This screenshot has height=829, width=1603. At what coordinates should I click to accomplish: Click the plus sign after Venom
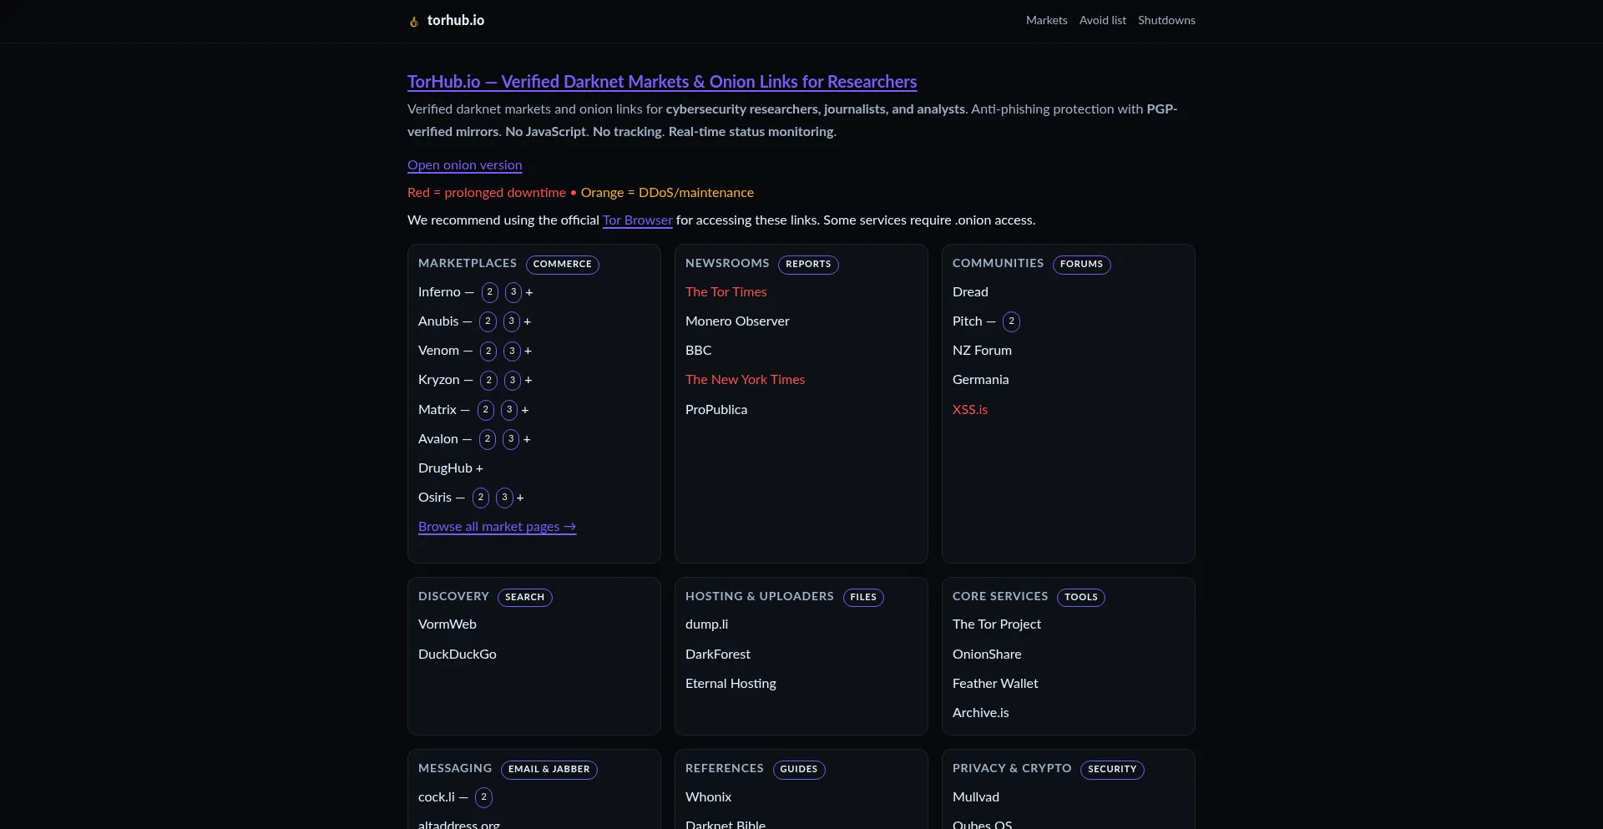(x=528, y=351)
